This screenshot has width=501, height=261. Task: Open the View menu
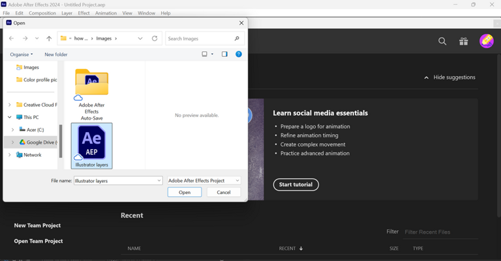[127, 13]
